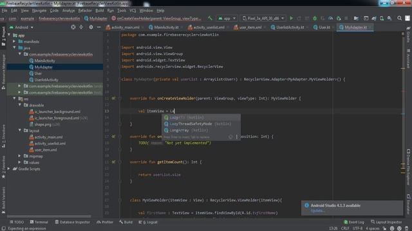Click the Search Everywhere magnifier icon
This screenshot has height=231, width=412.
coord(399,18)
